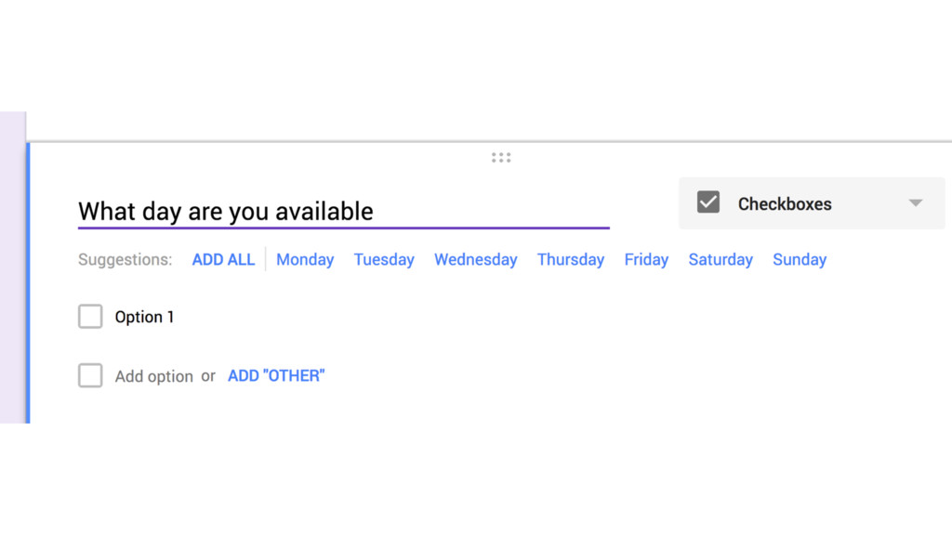
Task: Click the six-dot drag handle icon
Action: point(501,158)
